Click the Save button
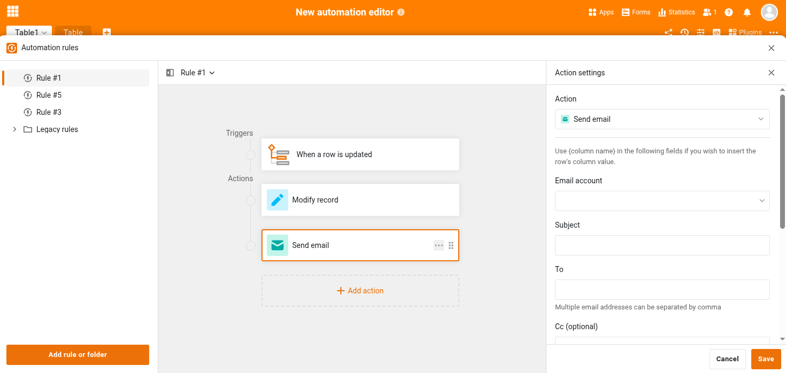 [766, 359]
